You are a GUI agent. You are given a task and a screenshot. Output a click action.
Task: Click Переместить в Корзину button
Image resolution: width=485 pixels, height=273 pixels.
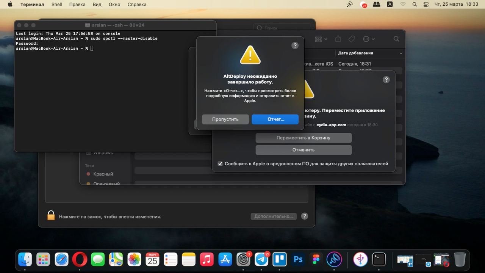(304, 138)
